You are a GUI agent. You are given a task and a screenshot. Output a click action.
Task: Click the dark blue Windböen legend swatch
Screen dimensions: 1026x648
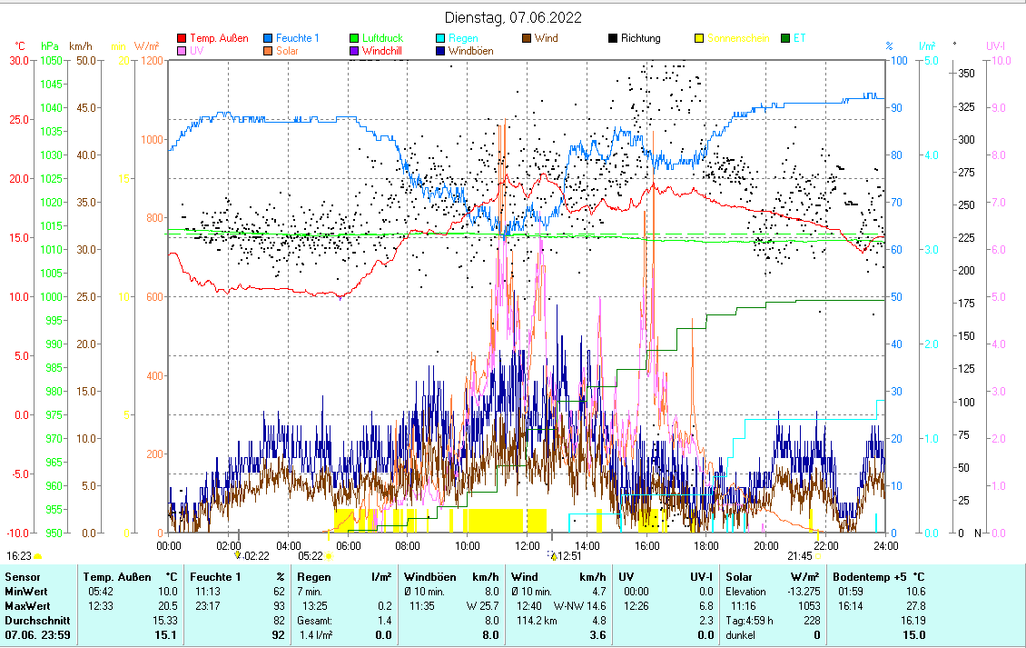tap(441, 52)
